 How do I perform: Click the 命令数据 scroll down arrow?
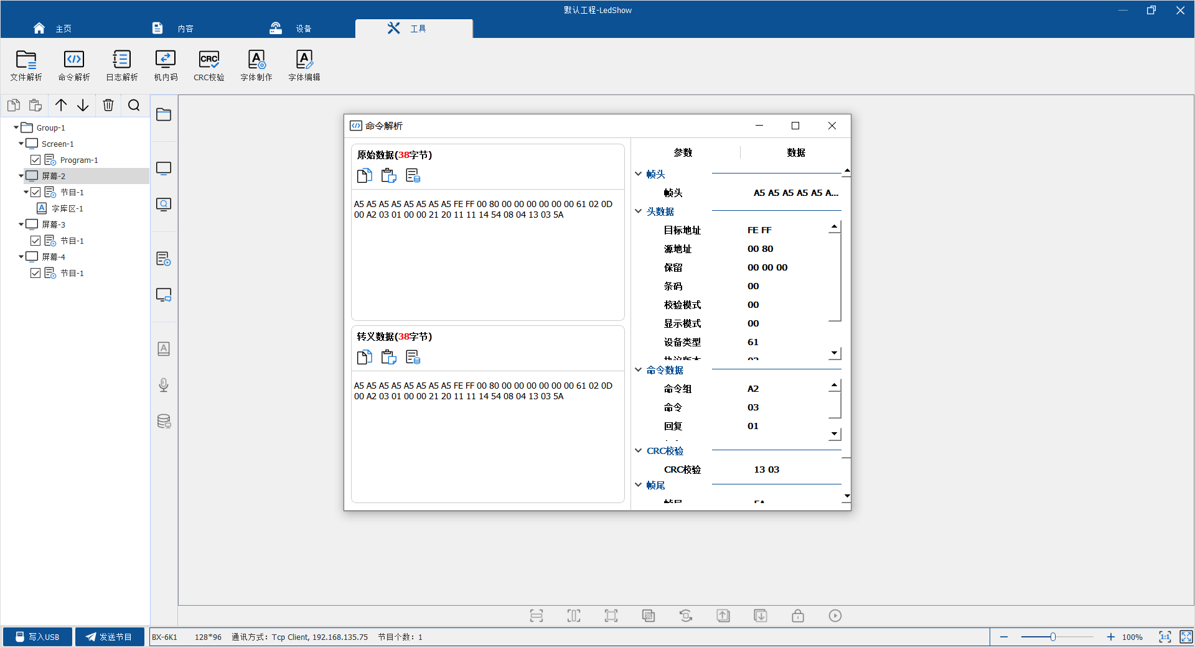[835, 434]
